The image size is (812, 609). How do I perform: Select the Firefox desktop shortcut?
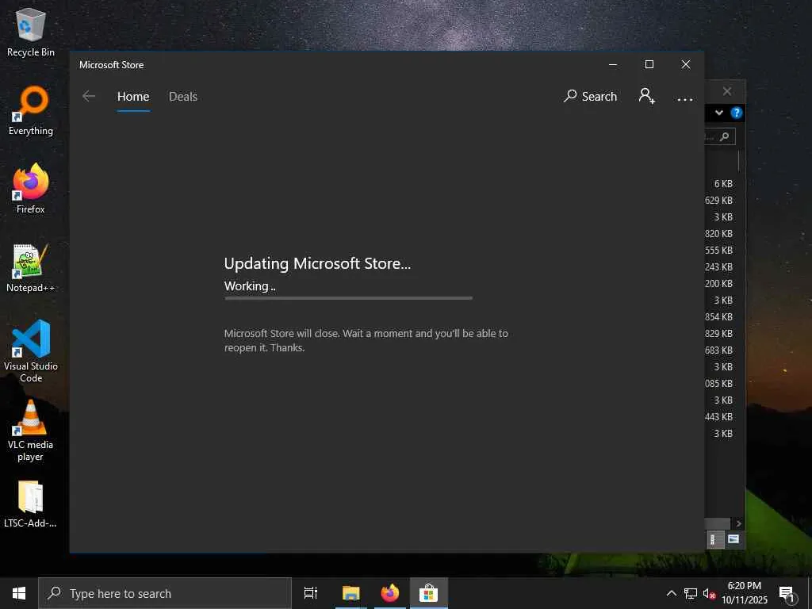click(31, 189)
